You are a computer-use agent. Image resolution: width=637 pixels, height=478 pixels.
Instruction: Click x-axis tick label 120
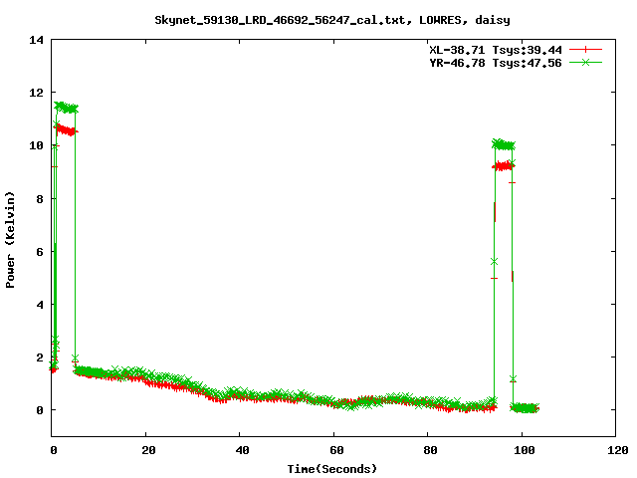[x=618, y=450]
